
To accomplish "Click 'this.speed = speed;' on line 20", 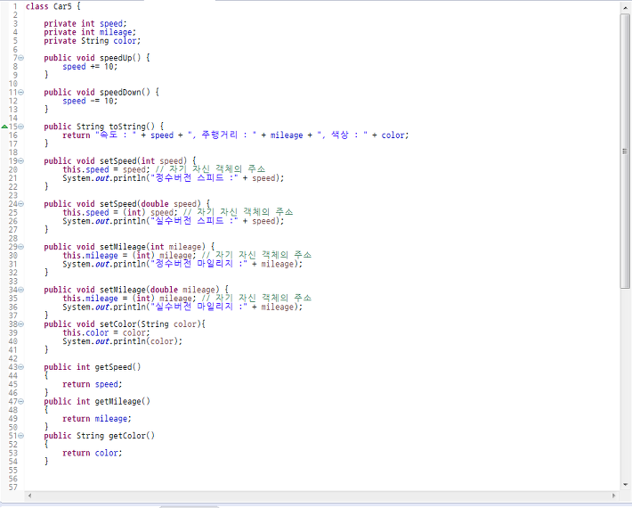I will coord(106,169).
